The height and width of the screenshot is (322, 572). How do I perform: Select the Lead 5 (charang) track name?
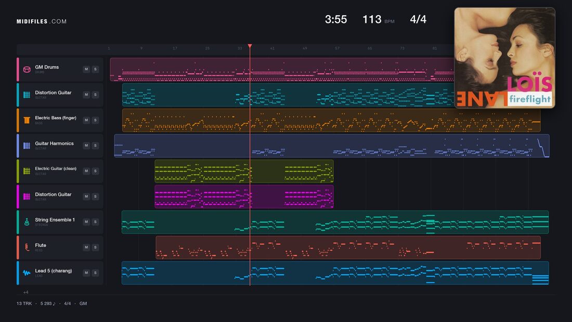(53, 271)
